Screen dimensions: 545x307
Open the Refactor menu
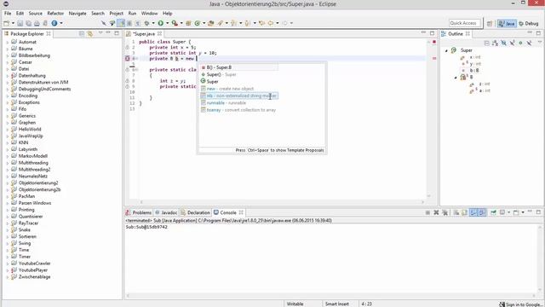[55, 14]
